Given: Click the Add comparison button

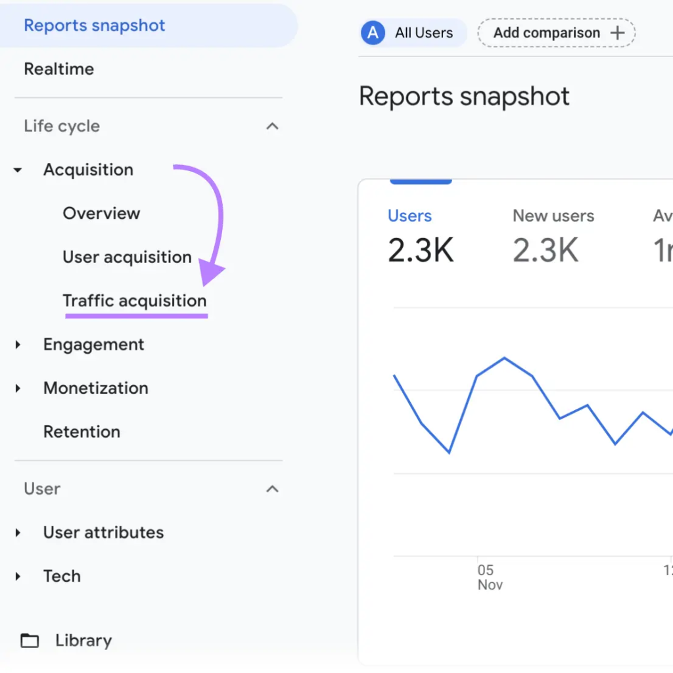Looking at the screenshot, I should (555, 32).
